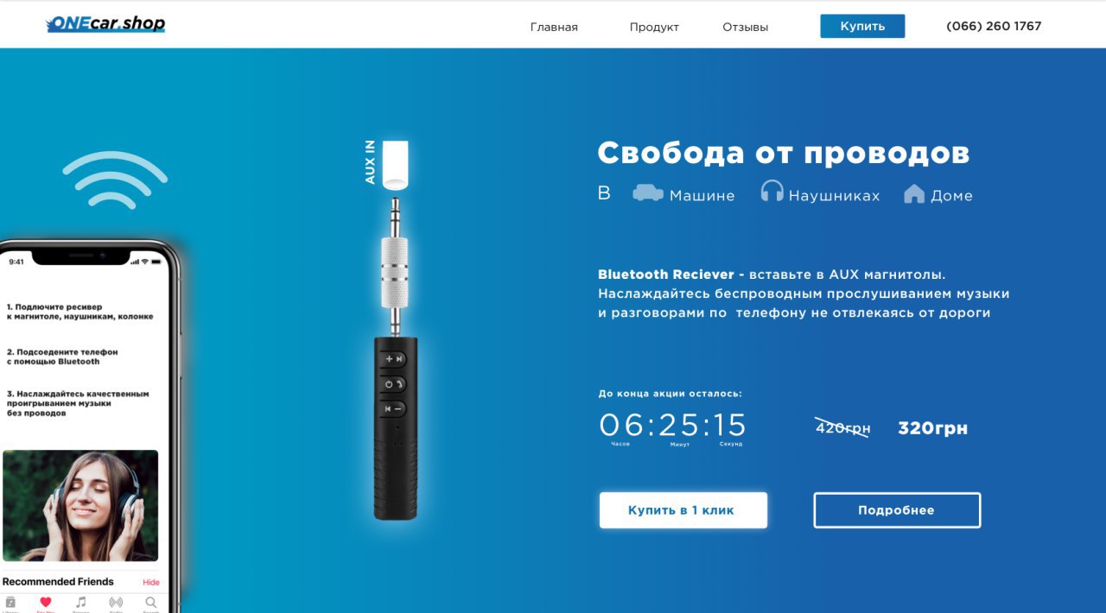
Task: Click the blue Купить header button
Action: tap(862, 26)
